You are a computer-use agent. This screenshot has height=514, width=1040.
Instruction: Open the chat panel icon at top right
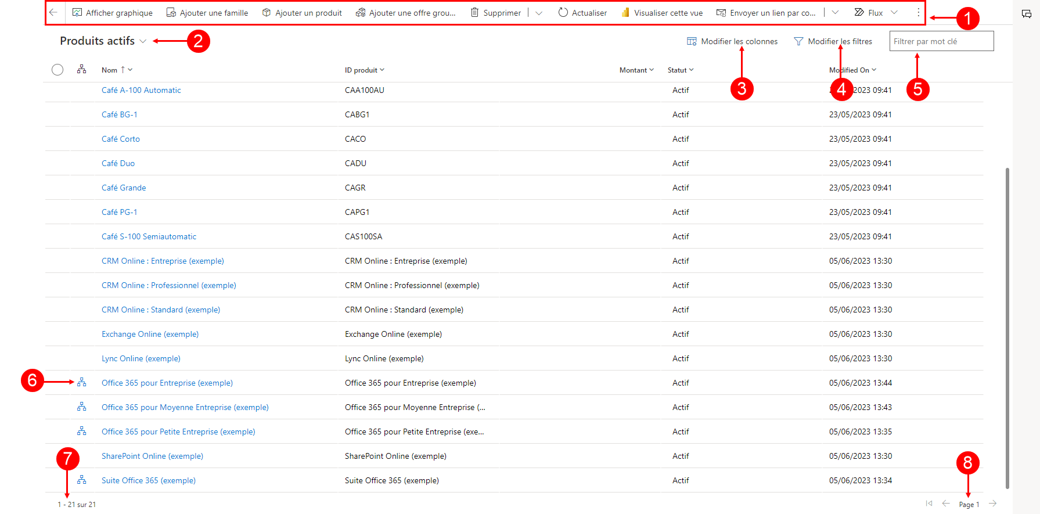pyautogui.click(x=1027, y=14)
